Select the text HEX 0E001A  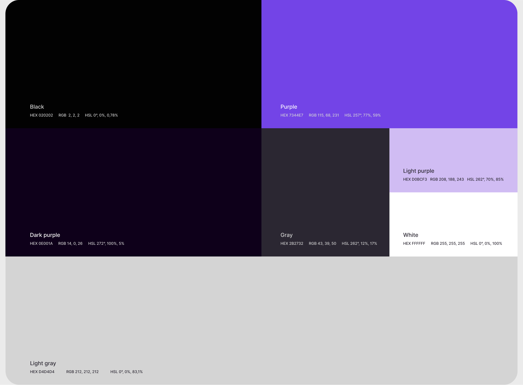(x=41, y=243)
